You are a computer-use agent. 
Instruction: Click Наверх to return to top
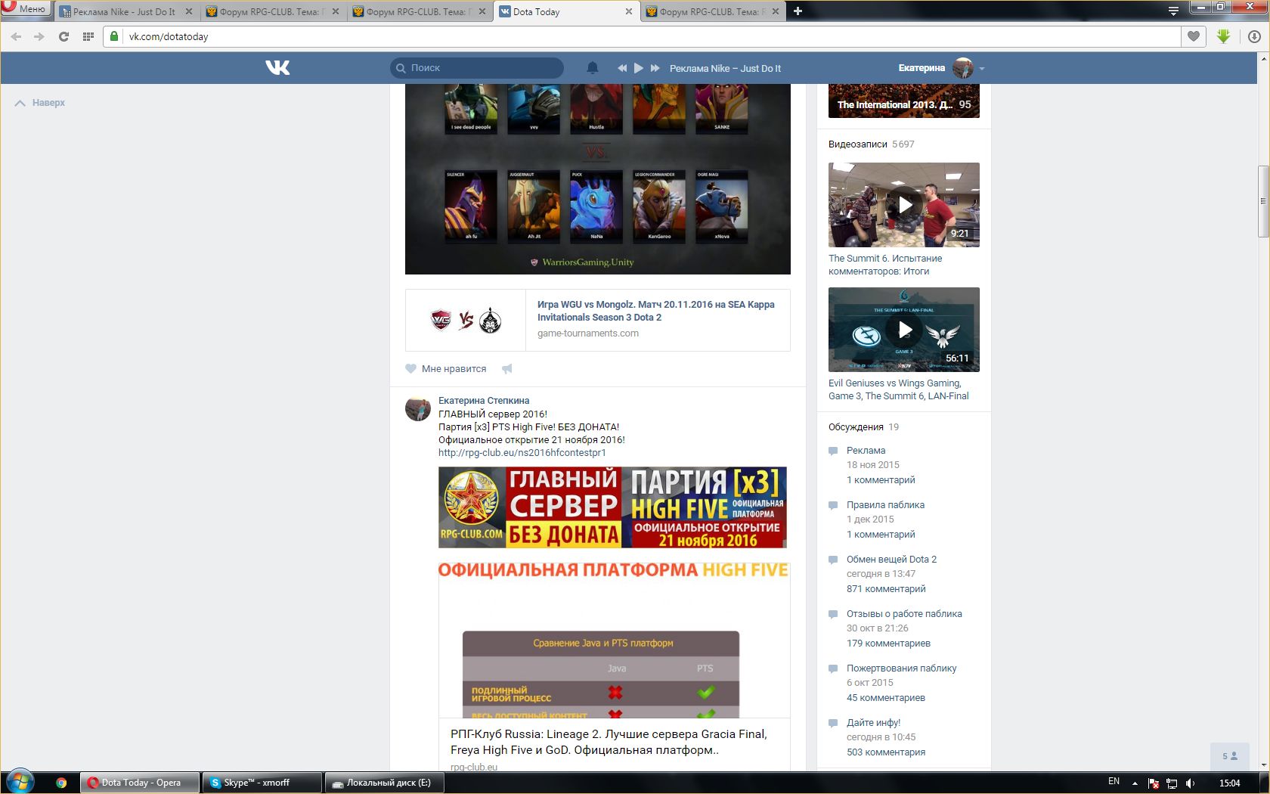coord(41,103)
